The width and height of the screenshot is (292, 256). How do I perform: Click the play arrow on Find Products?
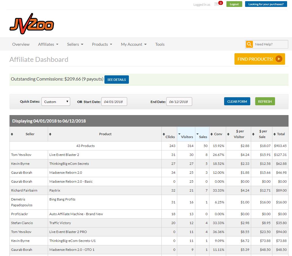coord(279,59)
